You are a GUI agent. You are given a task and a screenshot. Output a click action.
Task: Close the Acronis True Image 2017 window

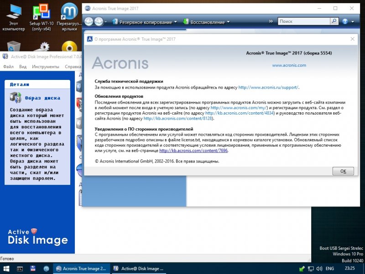pos(351,8)
